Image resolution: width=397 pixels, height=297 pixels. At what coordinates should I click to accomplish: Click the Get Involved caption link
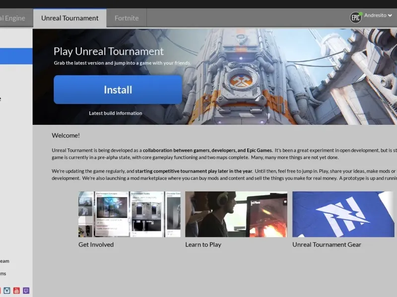[x=96, y=245]
